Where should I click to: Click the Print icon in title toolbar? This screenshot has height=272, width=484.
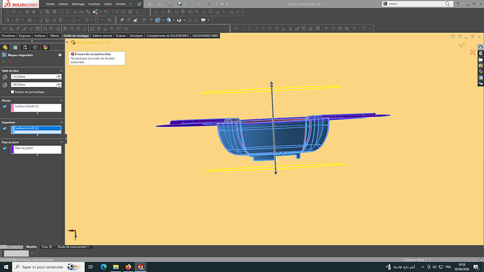point(180,4)
